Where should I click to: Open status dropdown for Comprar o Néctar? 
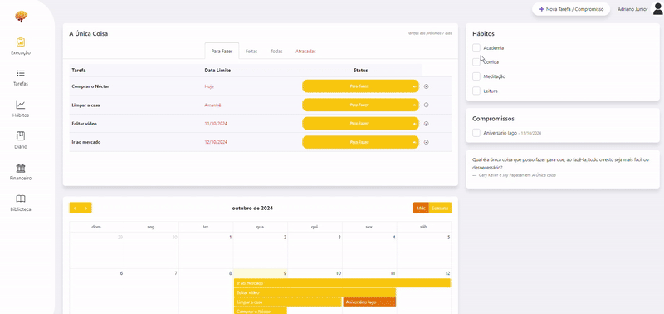pos(360,86)
